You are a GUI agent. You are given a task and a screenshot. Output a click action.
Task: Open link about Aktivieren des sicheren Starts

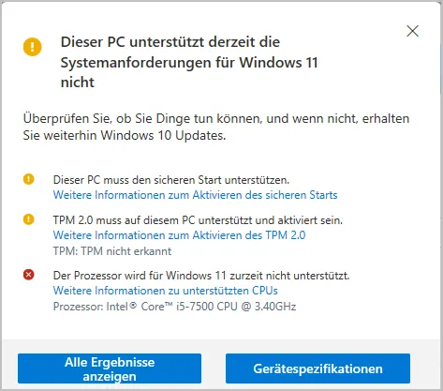coord(195,195)
